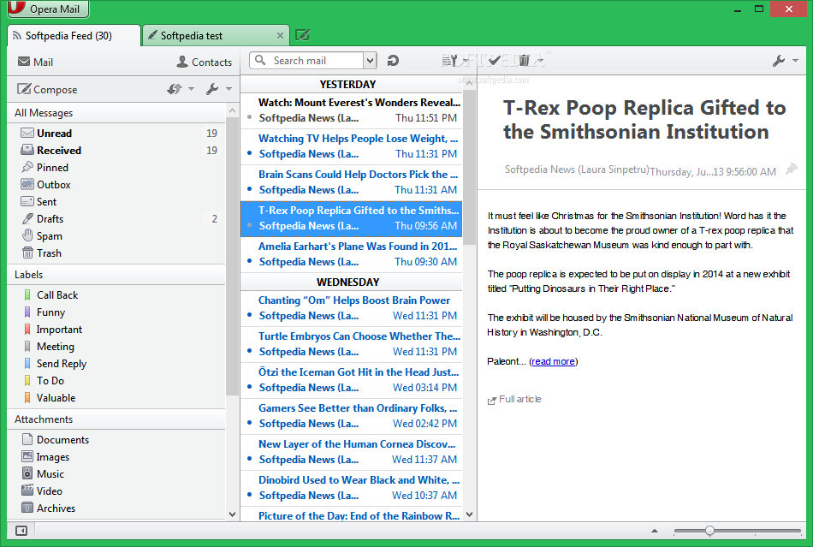Select the Unread folder
This screenshot has height=547, width=813.
tap(116, 134)
